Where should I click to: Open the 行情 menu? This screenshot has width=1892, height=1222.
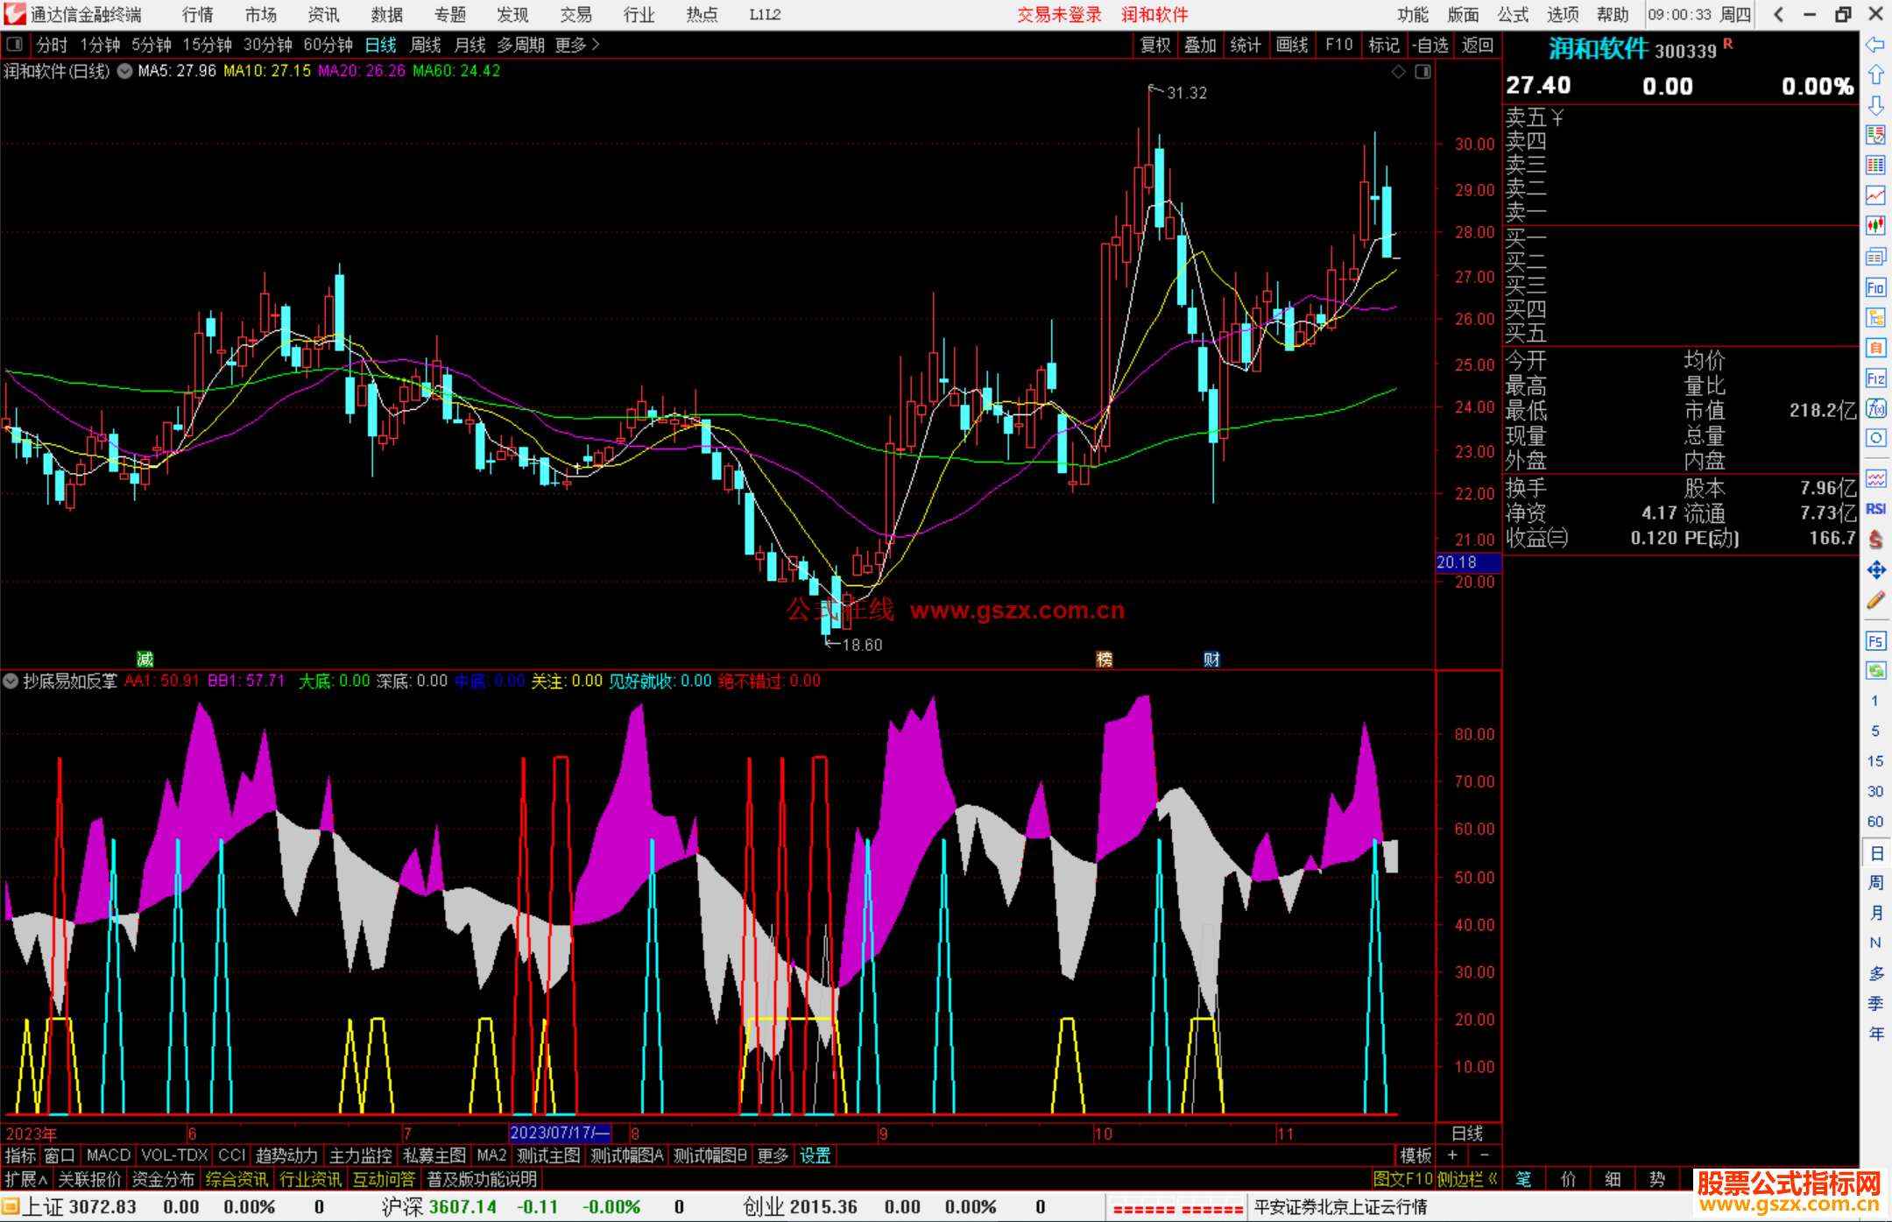pyautogui.click(x=197, y=15)
